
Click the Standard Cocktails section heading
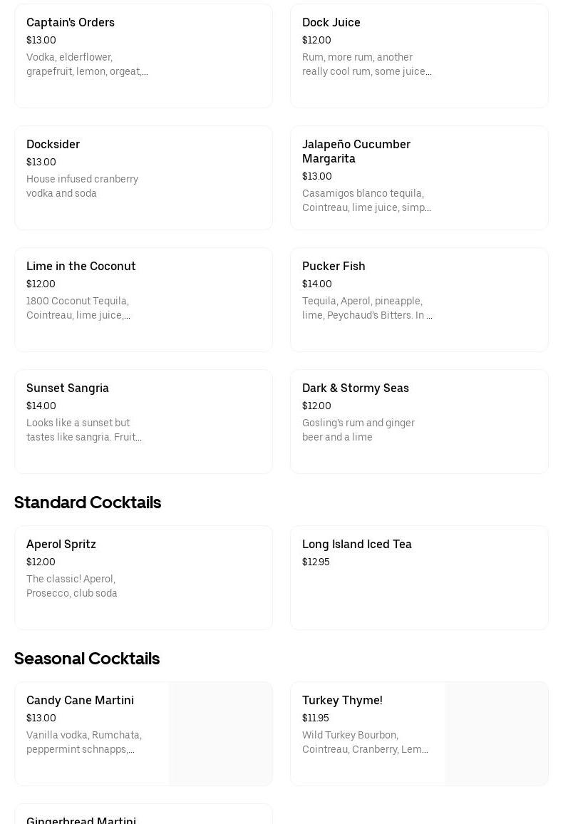(88, 503)
